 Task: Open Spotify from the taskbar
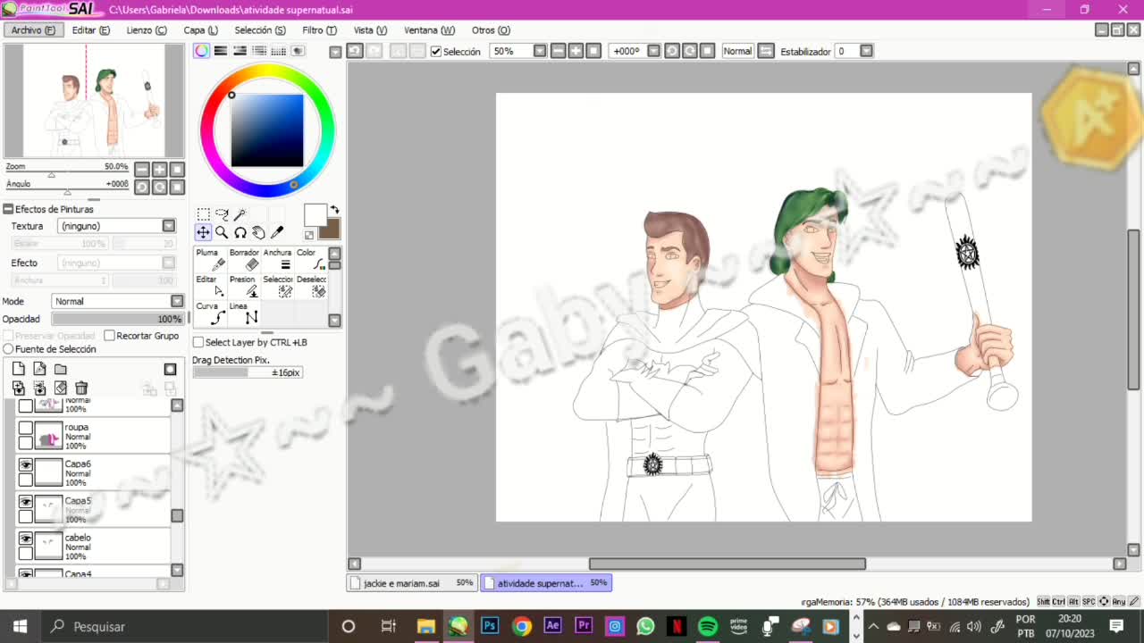tap(708, 626)
